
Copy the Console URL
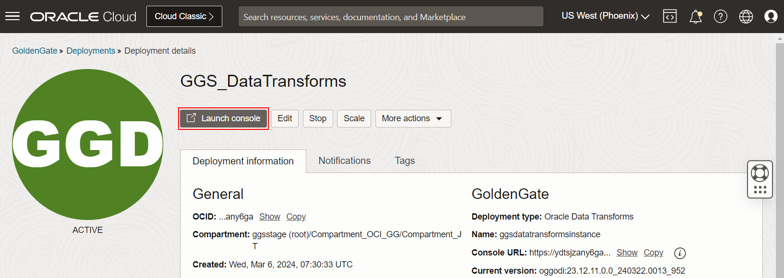[x=653, y=253]
